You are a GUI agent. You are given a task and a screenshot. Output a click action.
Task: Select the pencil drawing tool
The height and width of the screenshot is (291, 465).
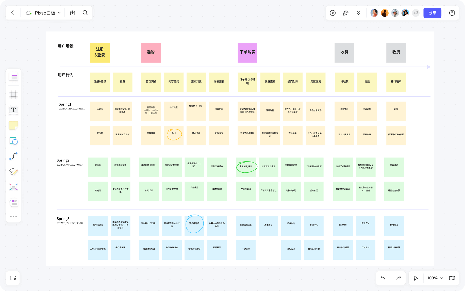coord(13,172)
